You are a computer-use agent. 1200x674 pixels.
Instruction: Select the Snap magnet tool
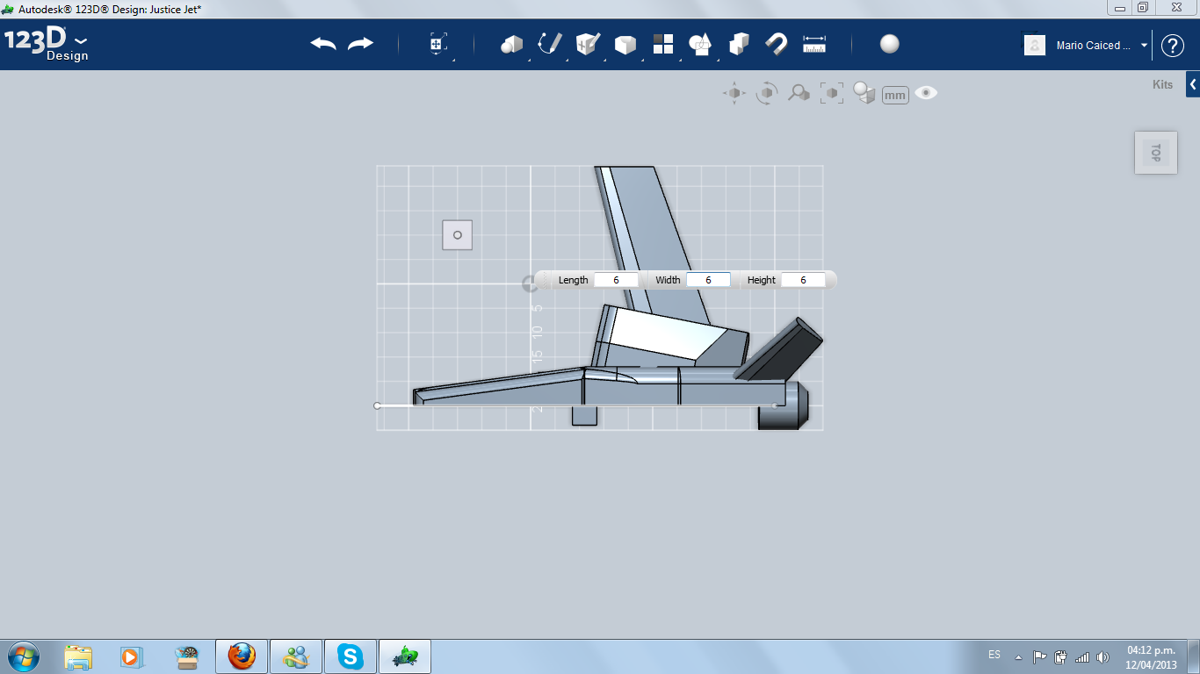coord(777,44)
